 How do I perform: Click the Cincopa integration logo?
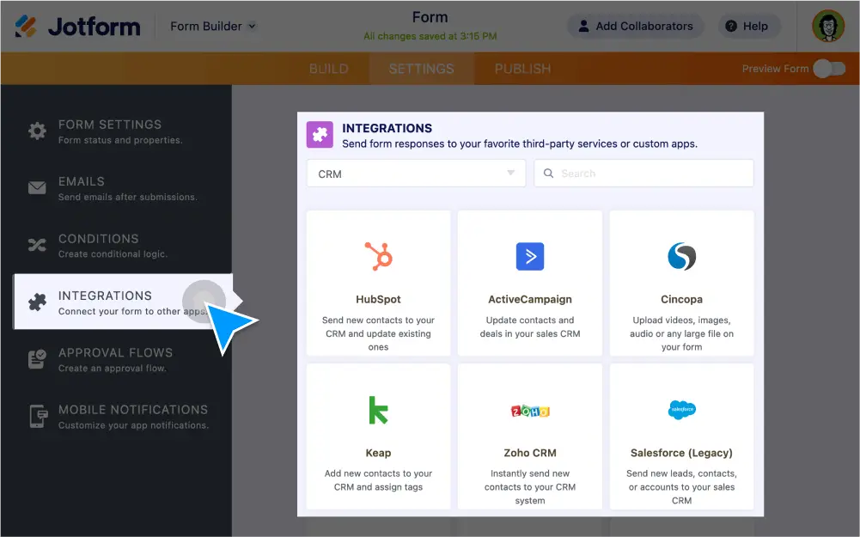[681, 257]
